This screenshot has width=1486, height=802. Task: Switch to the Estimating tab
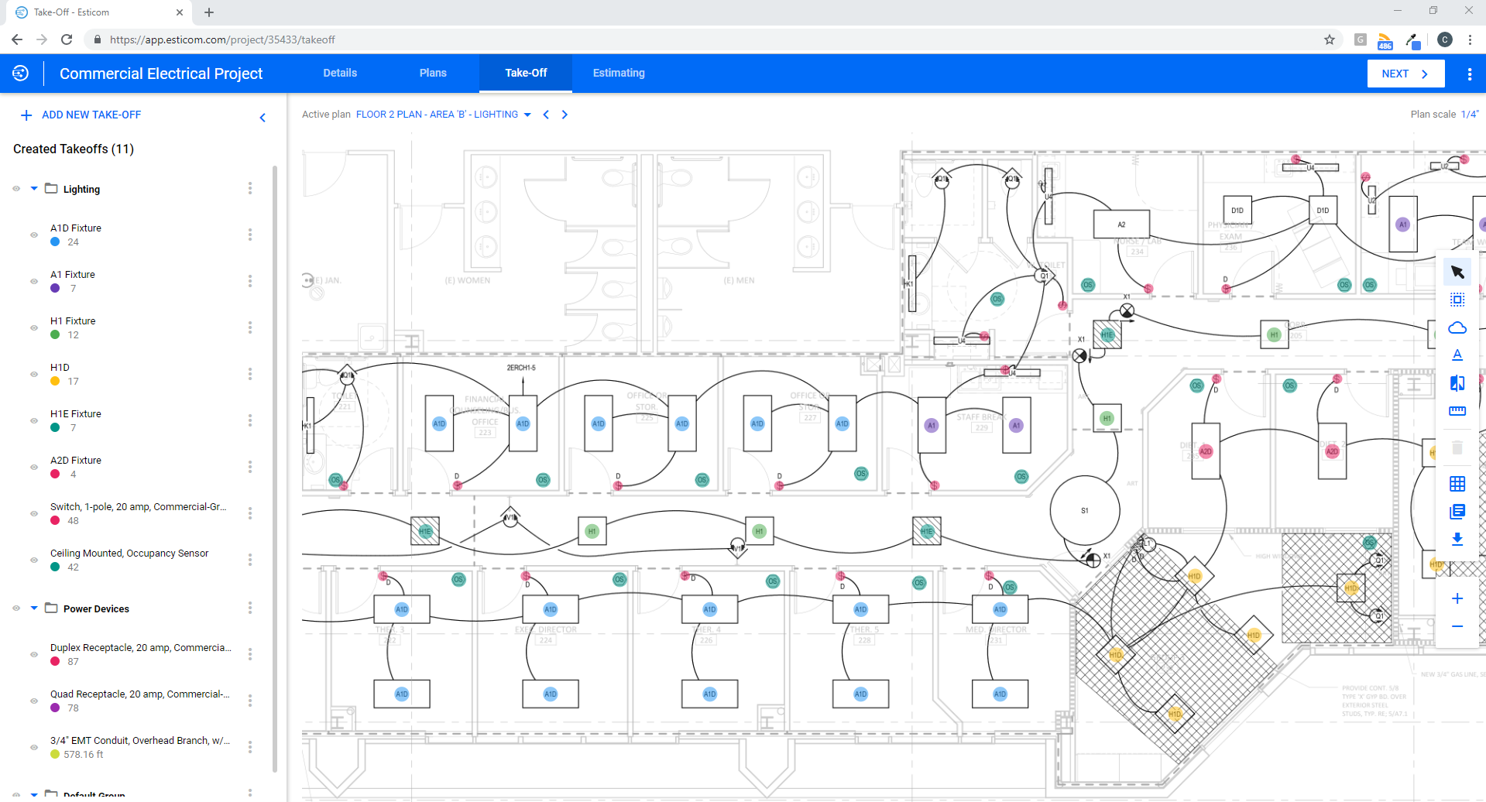618,73
